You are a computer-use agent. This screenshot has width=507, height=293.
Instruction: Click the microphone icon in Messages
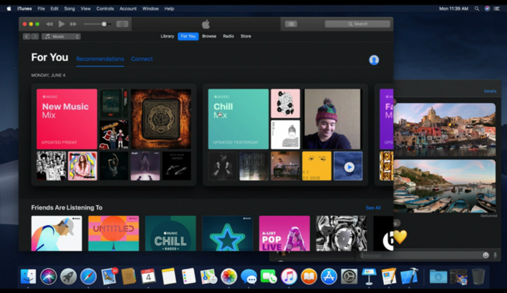[x=495, y=255]
